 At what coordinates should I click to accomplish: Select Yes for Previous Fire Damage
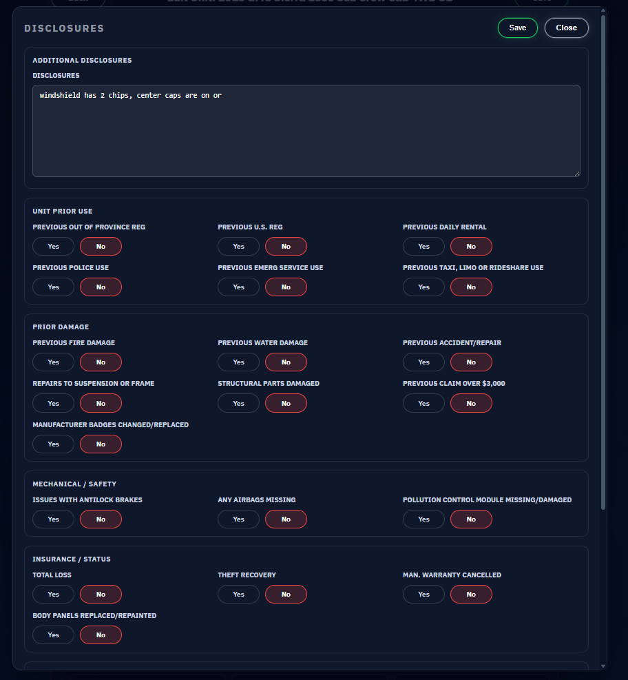tap(53, 362)
